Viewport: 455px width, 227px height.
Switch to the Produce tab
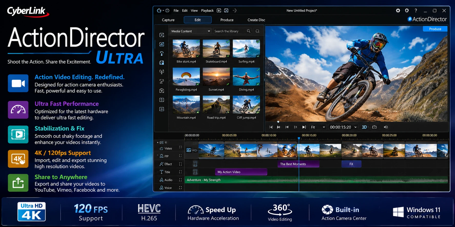point(227,20)
